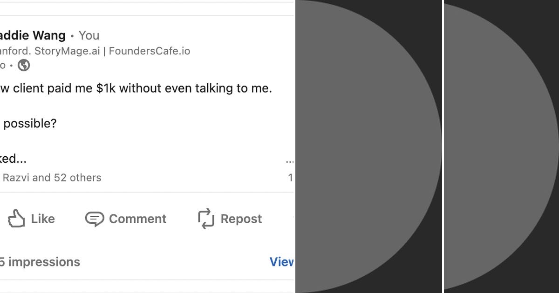Open the post ellipsis overflow menu
This screenshot has height=293, width=559.
point(289,160)
